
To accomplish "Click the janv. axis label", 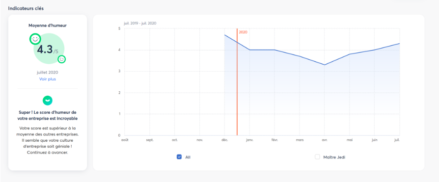I will (x=249, y=140).
